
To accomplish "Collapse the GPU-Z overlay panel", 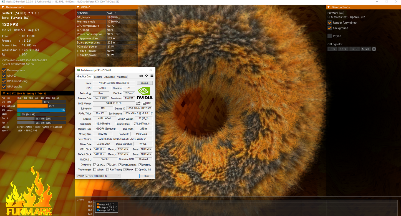I will (78, 7).
